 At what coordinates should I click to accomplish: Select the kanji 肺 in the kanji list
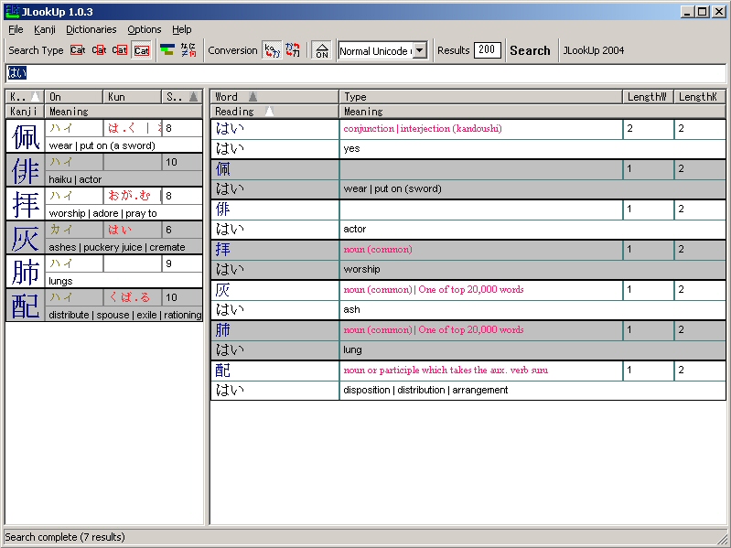tap(26, 271)
